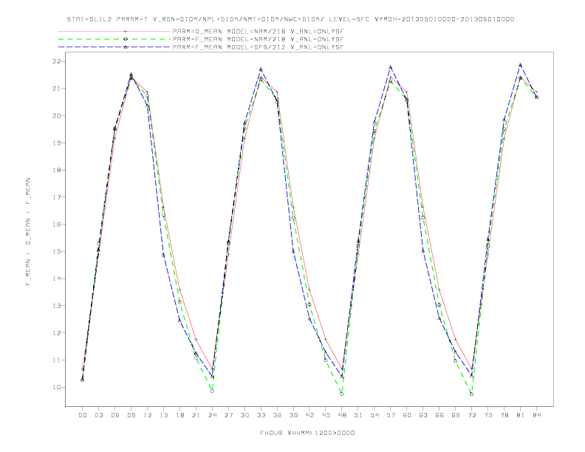Image resolution: width=585 pixels, height=452 pixels.
Task: Click y-axis tick label 19
Action: [x=57, y=143]
